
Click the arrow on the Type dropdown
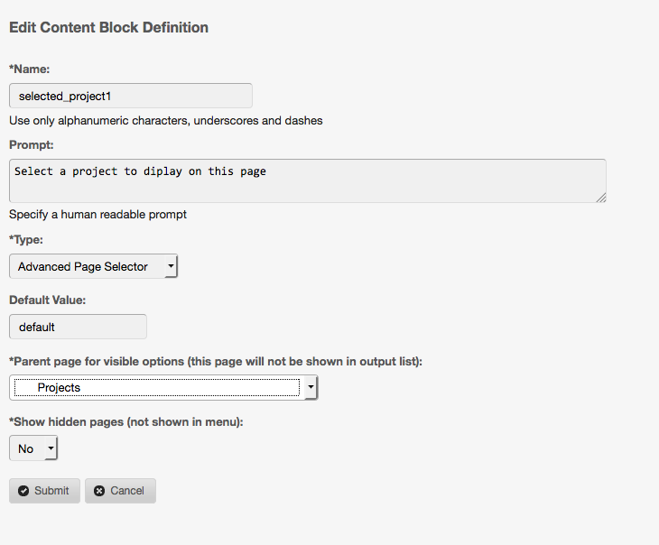[x=171, y=266]
